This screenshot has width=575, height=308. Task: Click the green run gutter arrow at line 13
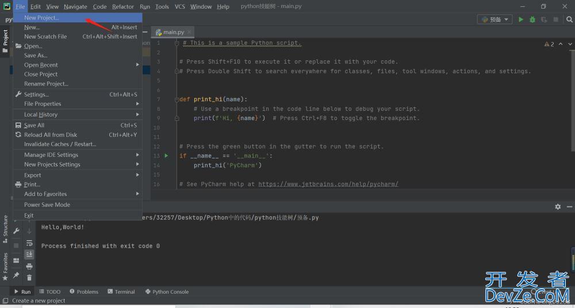tap(166, 156)
